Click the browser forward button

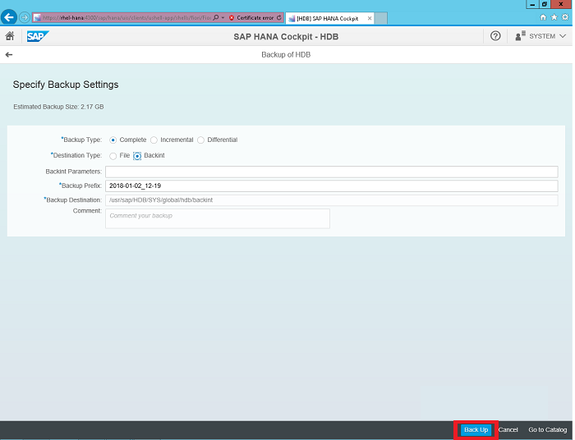coord(24,17)
